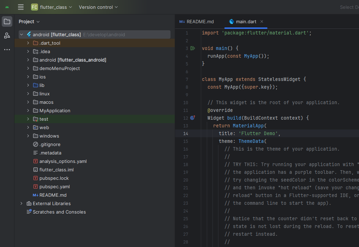Click the pubspec.yaml file icon

36,187
